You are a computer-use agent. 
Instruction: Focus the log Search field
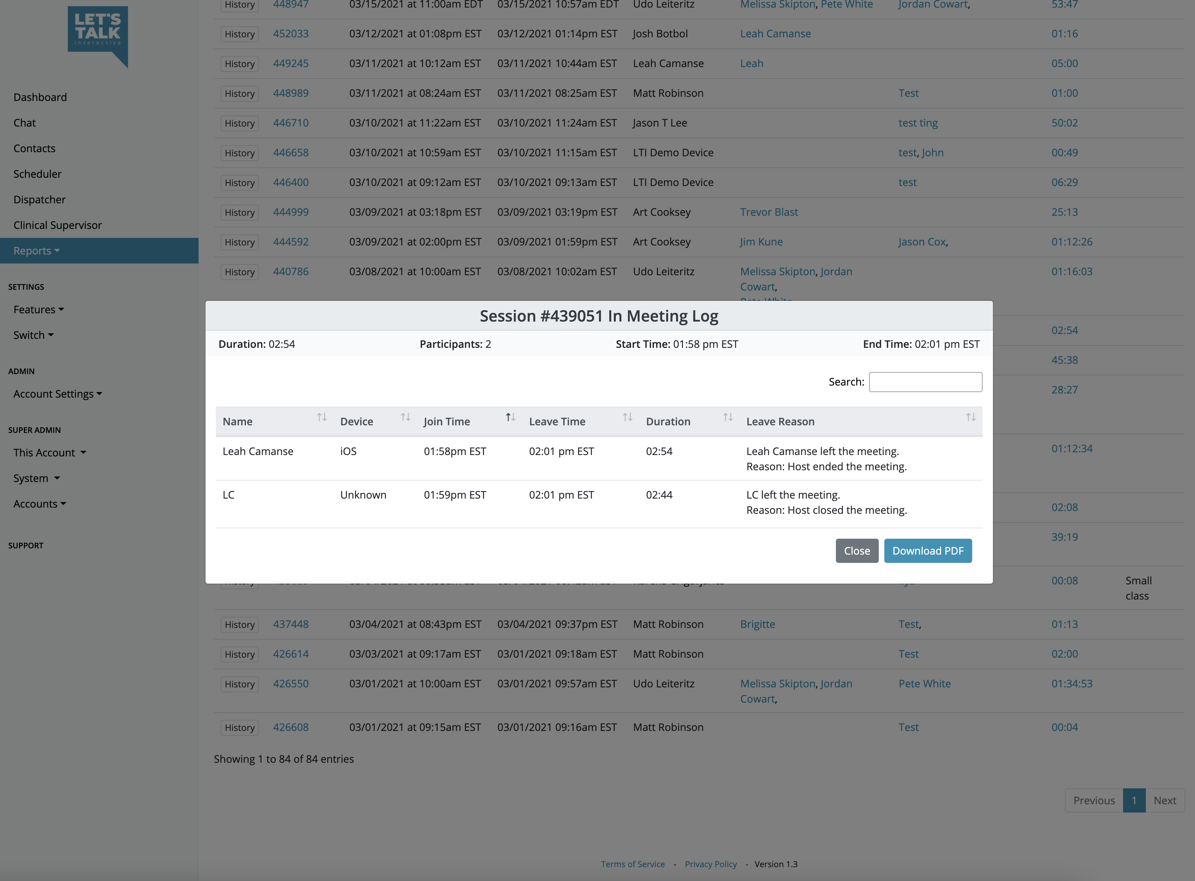[925, 382]
